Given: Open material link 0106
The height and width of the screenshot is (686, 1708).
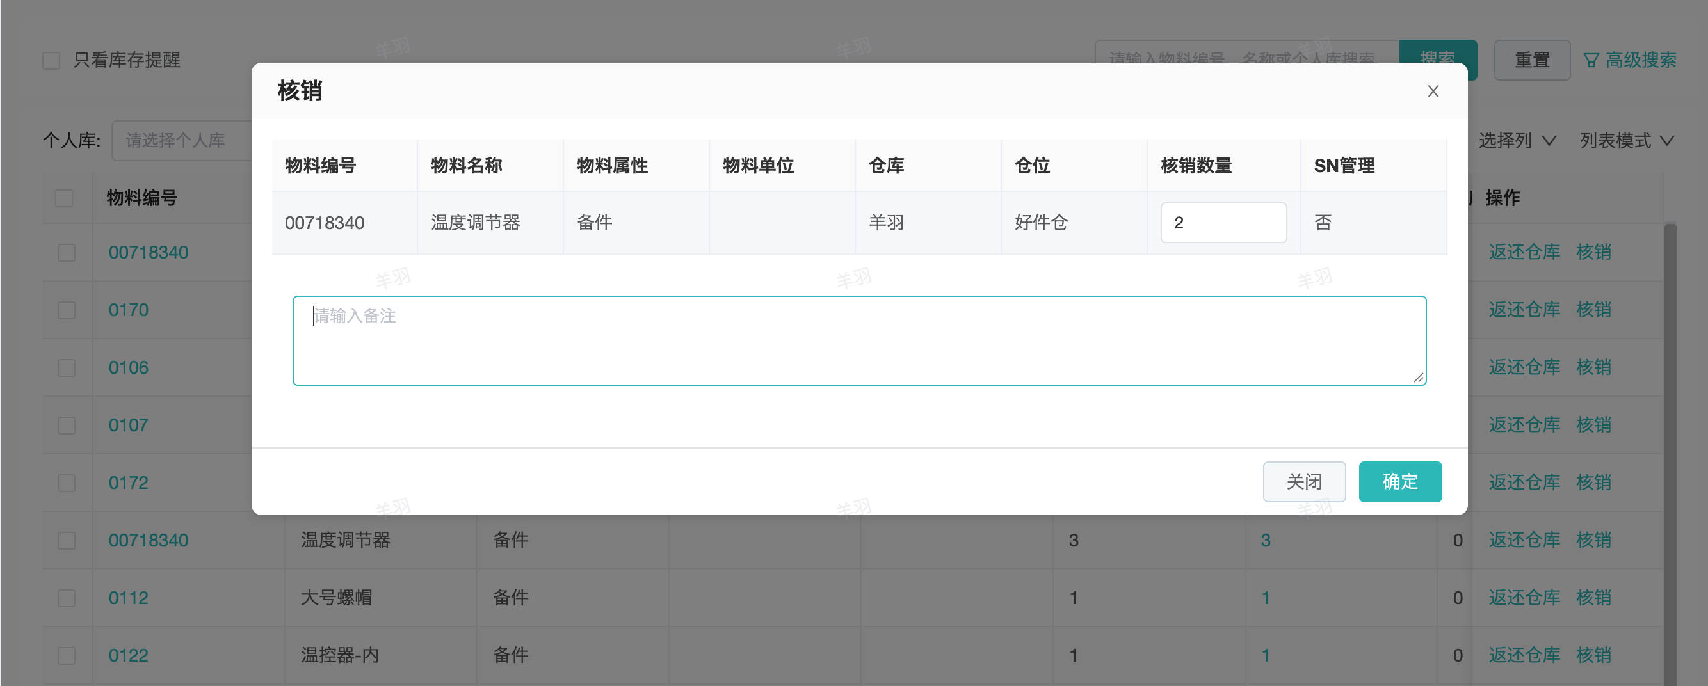Looking at the screenshot, I should coord(129,368).
